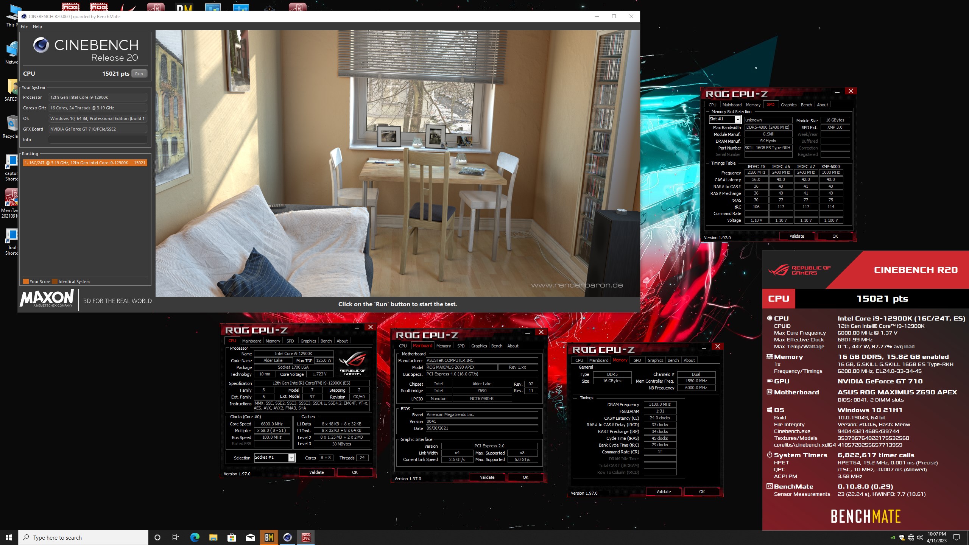Image resolution: width=969 pixels, height=545 pixels.
Task: Close the CPU-Z Memory window
Action: 717,346
